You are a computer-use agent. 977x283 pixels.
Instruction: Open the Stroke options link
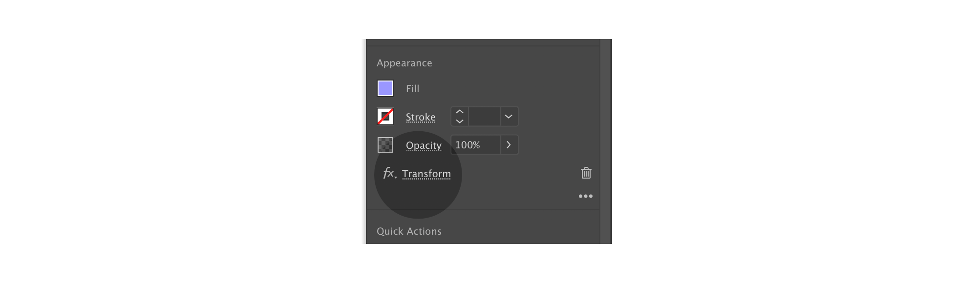(421, 117)
